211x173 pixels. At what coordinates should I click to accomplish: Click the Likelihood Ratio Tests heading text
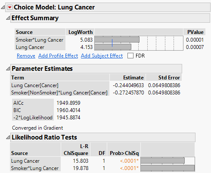coord(44,137)
